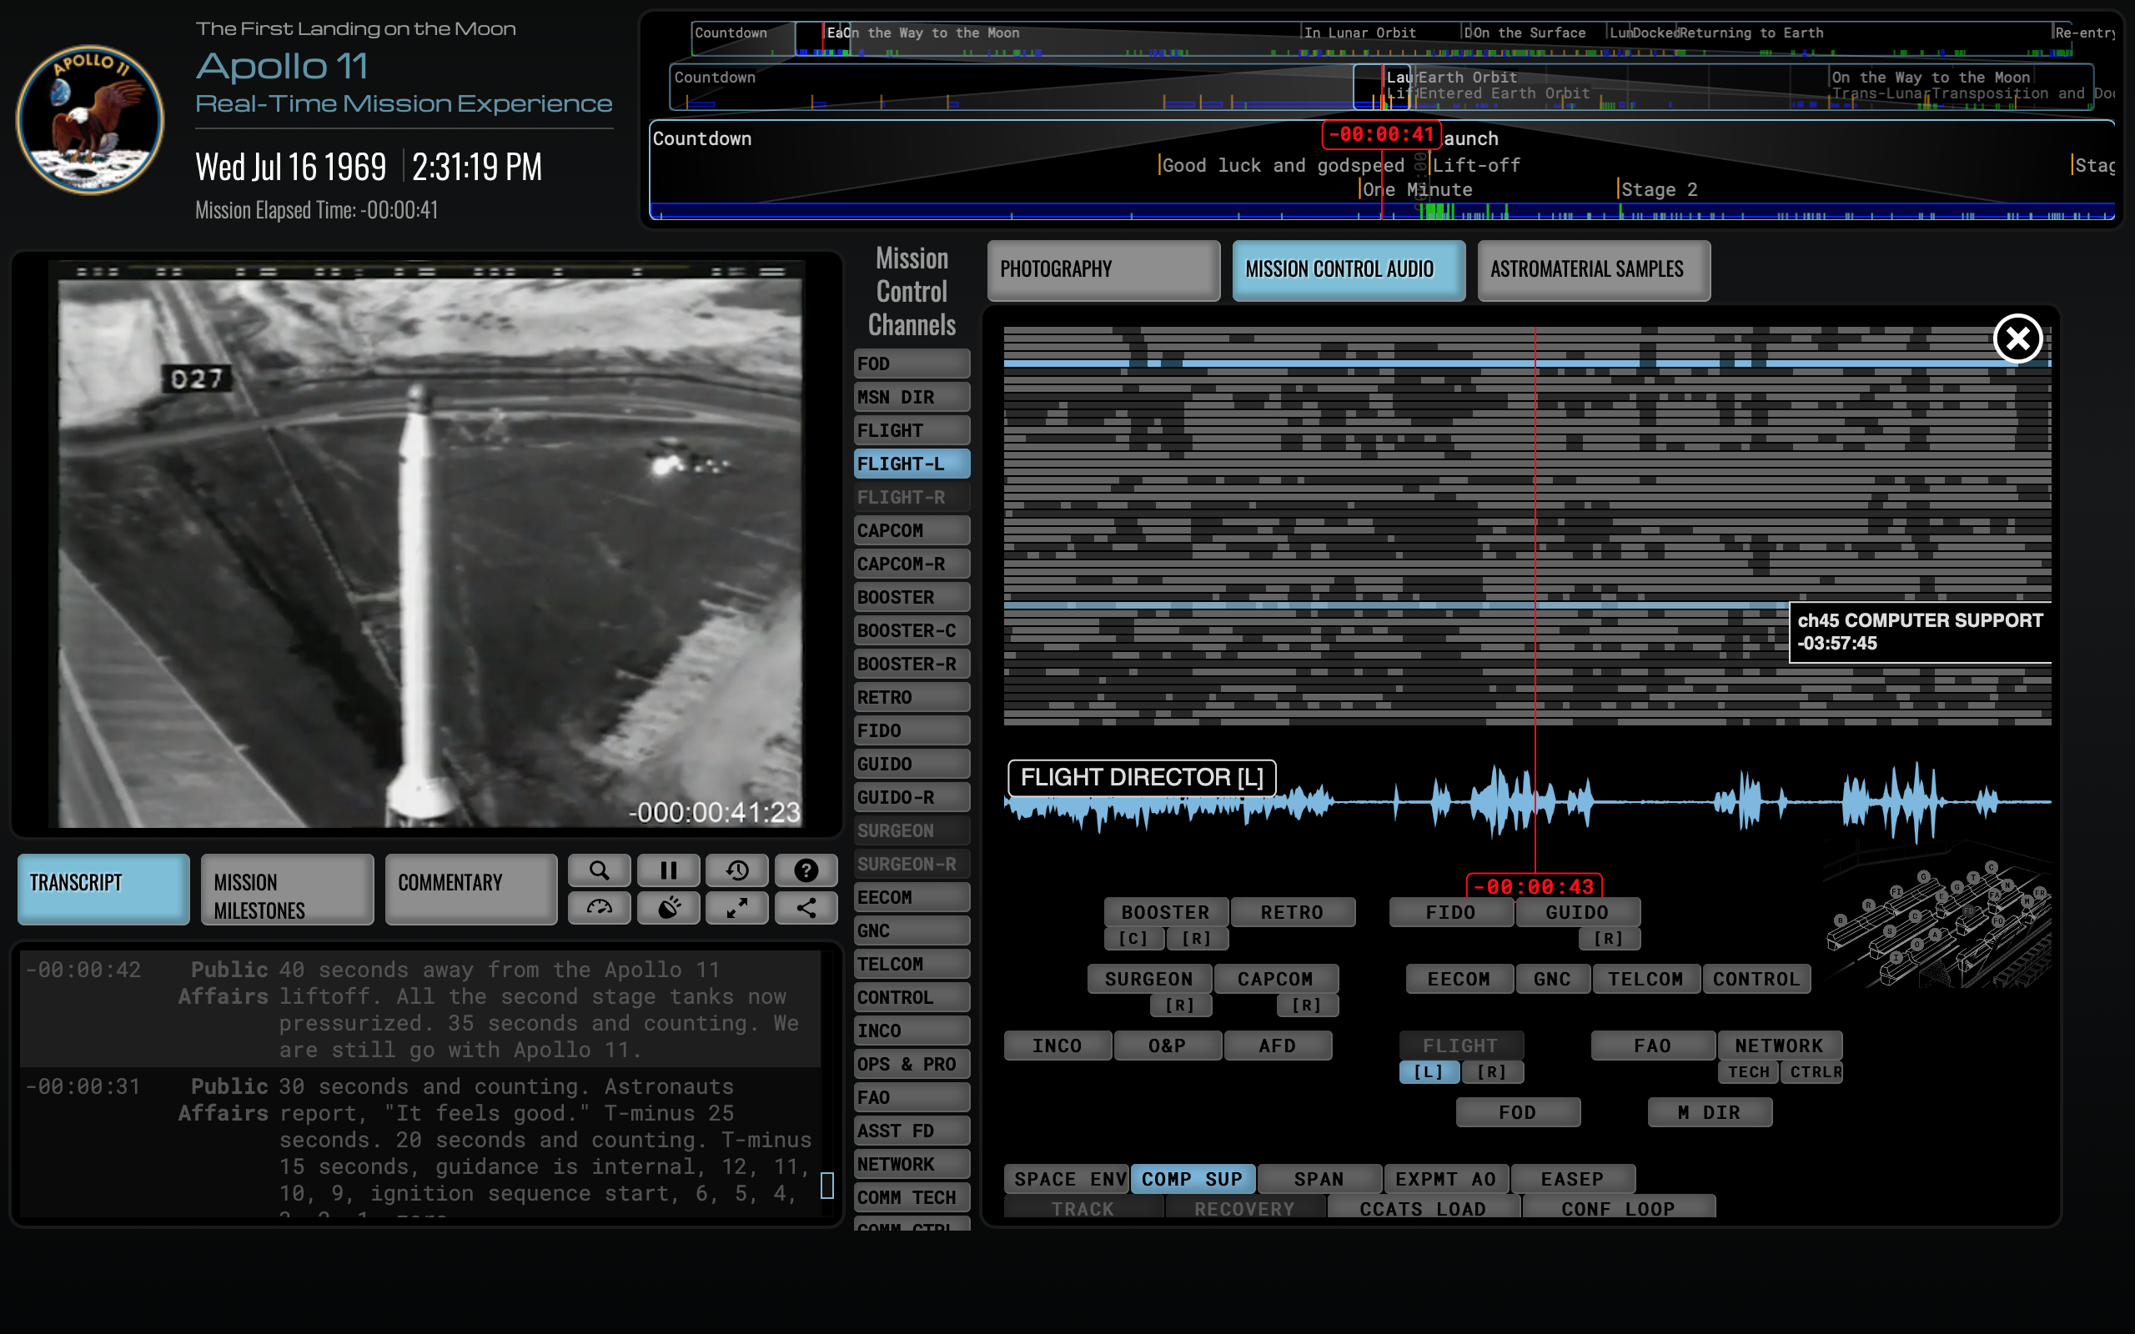The width and height of the screenshot is (2135, 1334).
Task: Open the Commentary panel
Action: (470, 889)
